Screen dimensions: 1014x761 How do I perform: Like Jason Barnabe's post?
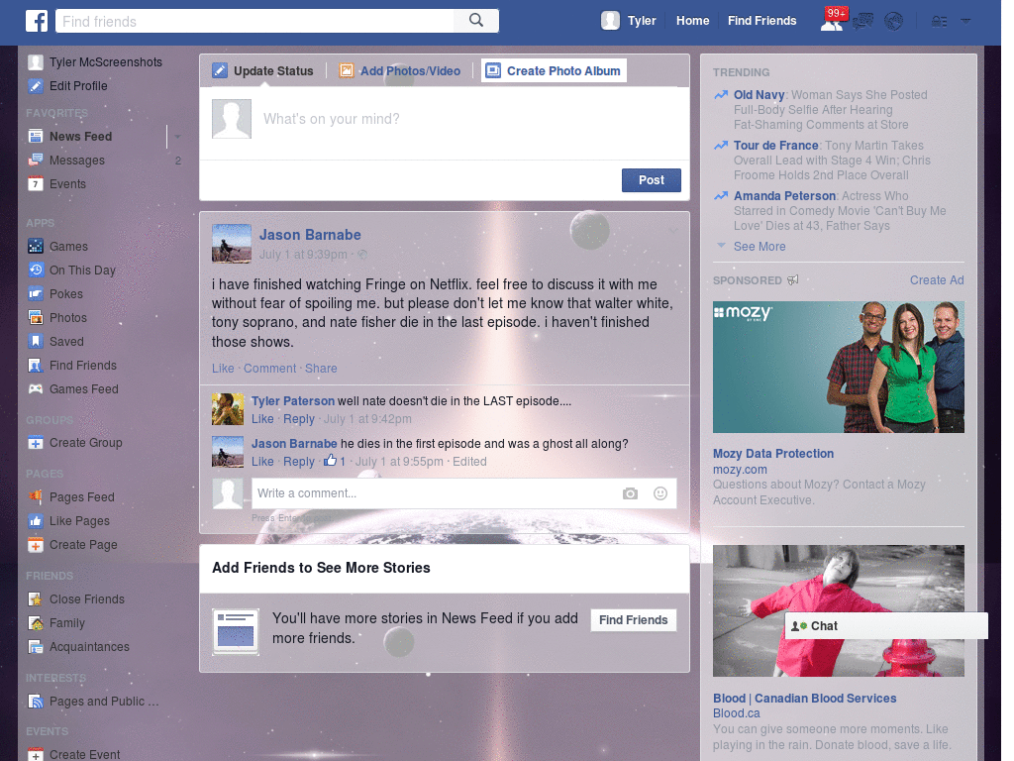point(223,369)
